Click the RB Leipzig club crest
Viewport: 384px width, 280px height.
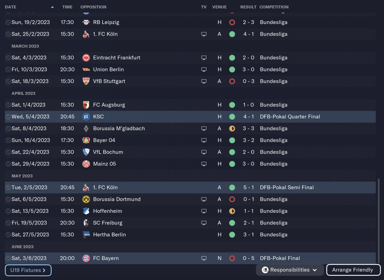tap(86, 22)
